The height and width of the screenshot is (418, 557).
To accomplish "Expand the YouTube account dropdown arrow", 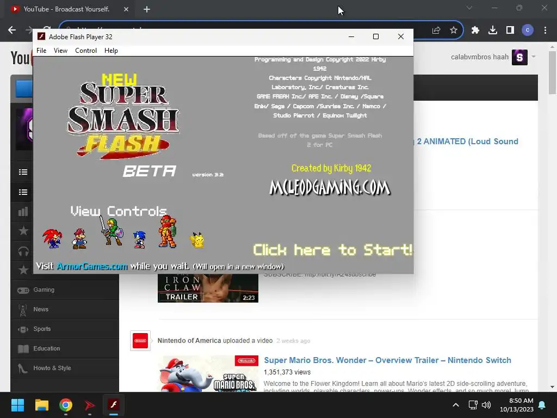I will (x=533, y=57).
